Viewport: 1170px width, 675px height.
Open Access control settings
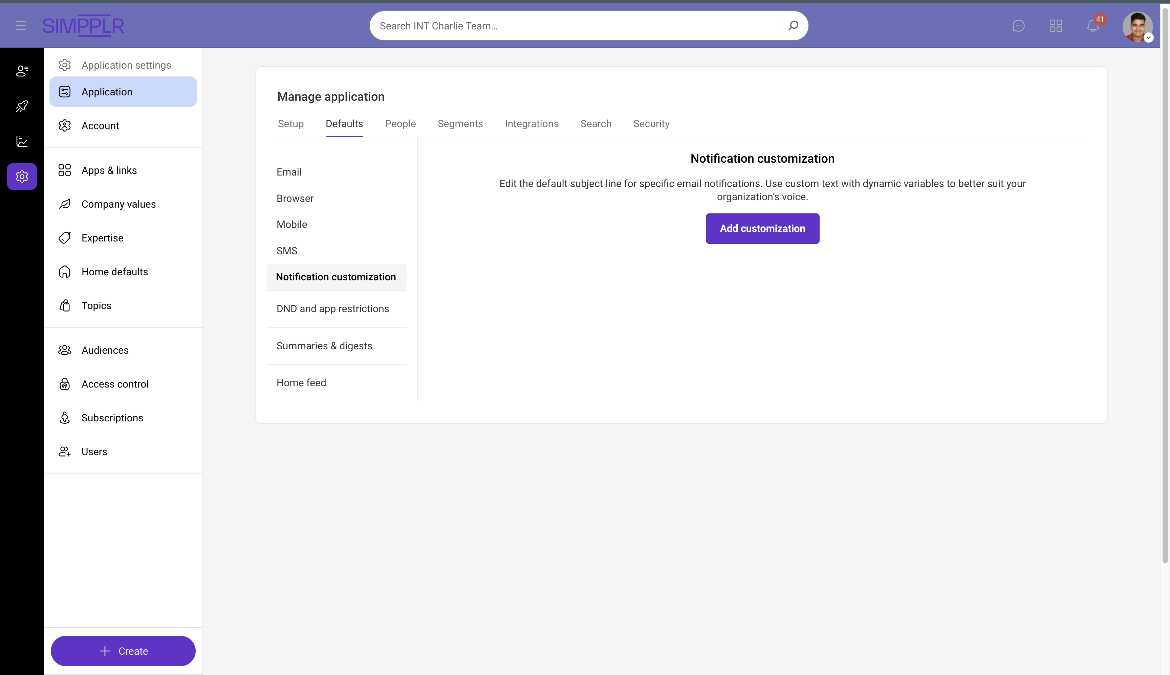(x=115, y=383)
